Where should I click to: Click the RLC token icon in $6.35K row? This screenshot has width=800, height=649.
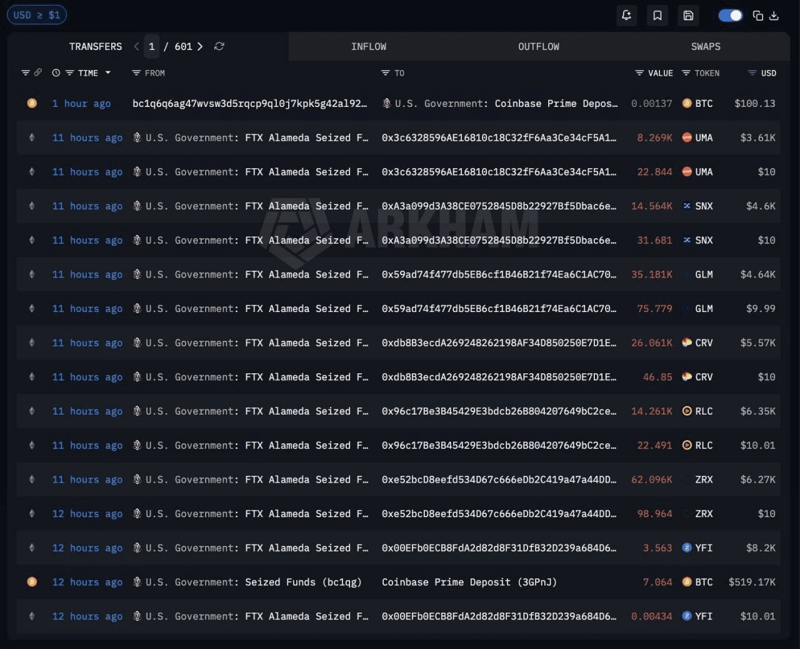(687, 411)
